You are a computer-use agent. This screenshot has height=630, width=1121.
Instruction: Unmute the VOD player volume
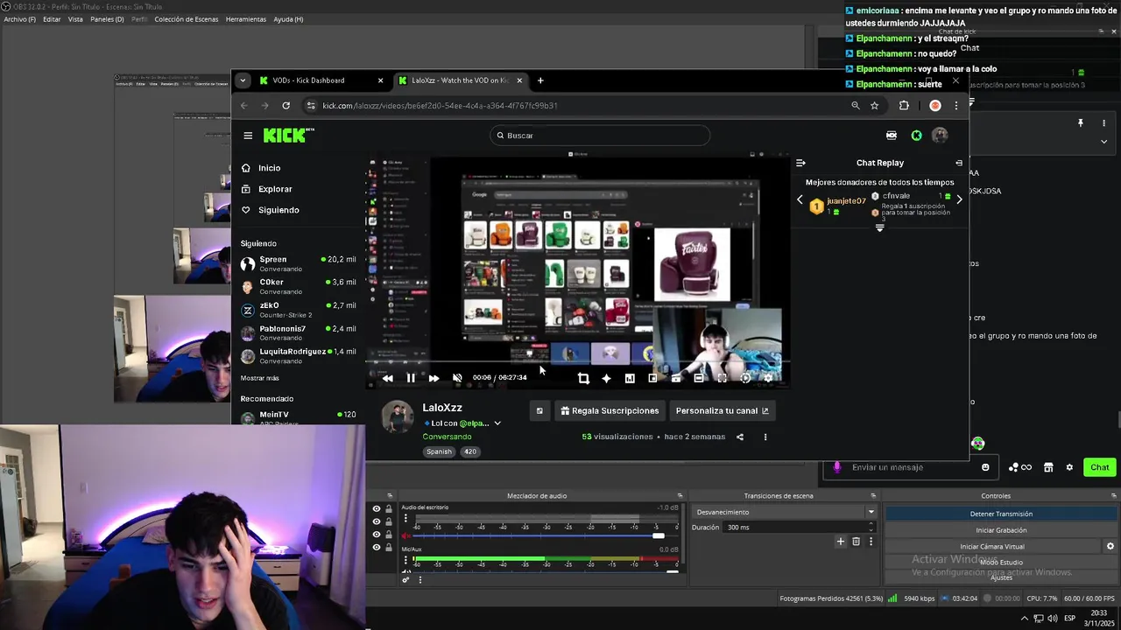coord(457,378)
